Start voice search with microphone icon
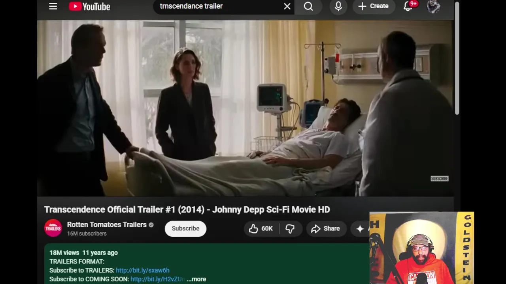 338,6
